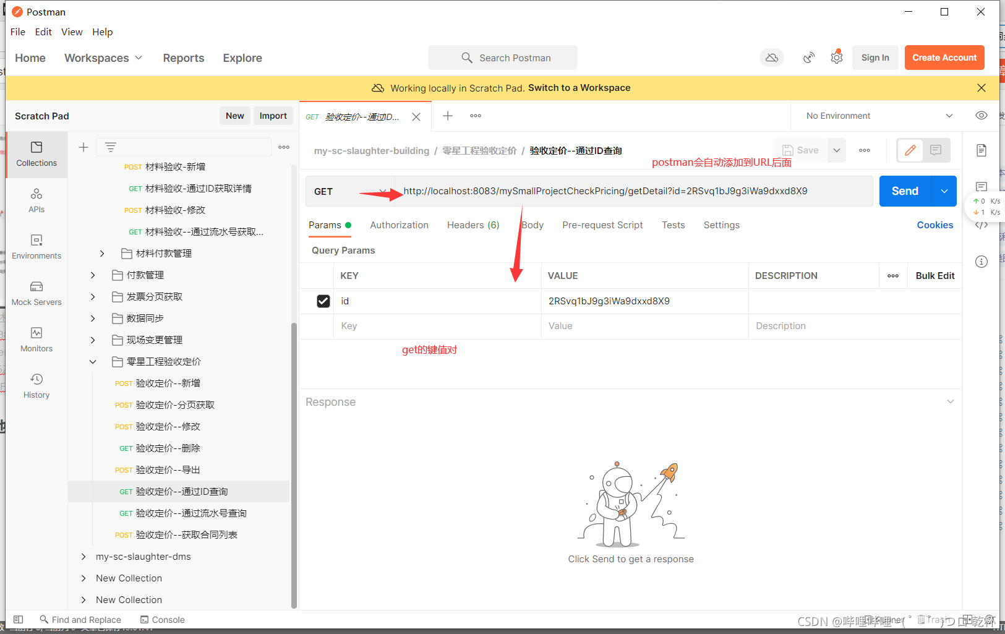This screenshot has height=634, width=1005.
Task: Open request more actions dots beside Save
Action: point(865,150)
